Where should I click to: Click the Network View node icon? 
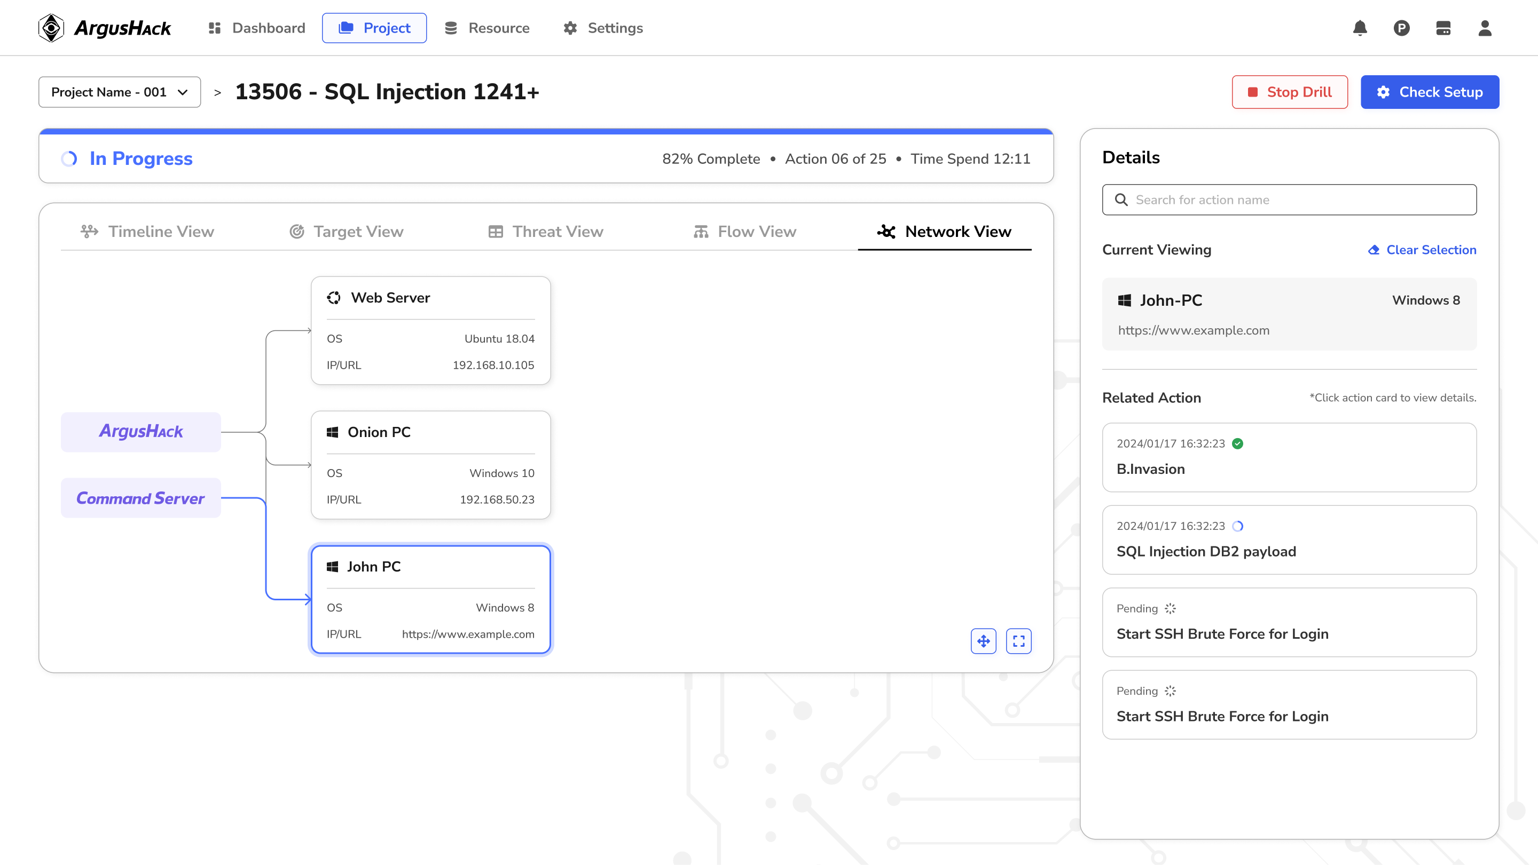[886, 232]
